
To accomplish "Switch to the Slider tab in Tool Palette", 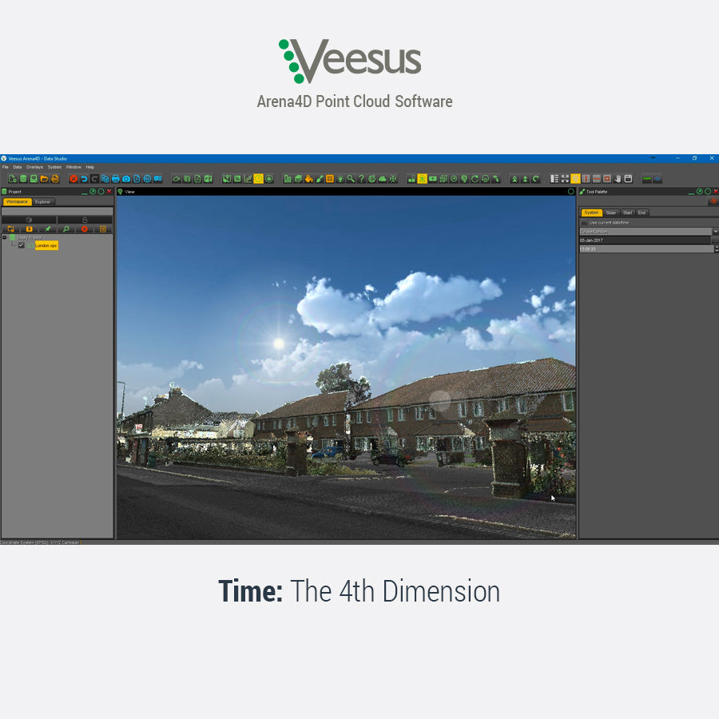I will 611,213.
